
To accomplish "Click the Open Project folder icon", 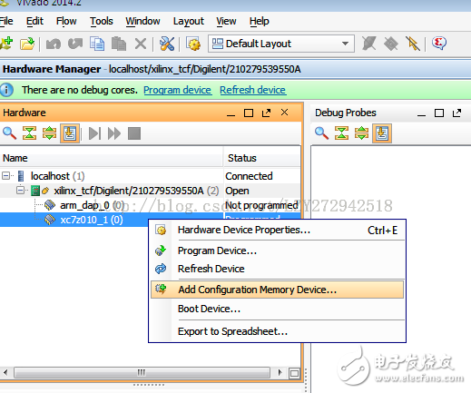I will click(x=27, y=44).
